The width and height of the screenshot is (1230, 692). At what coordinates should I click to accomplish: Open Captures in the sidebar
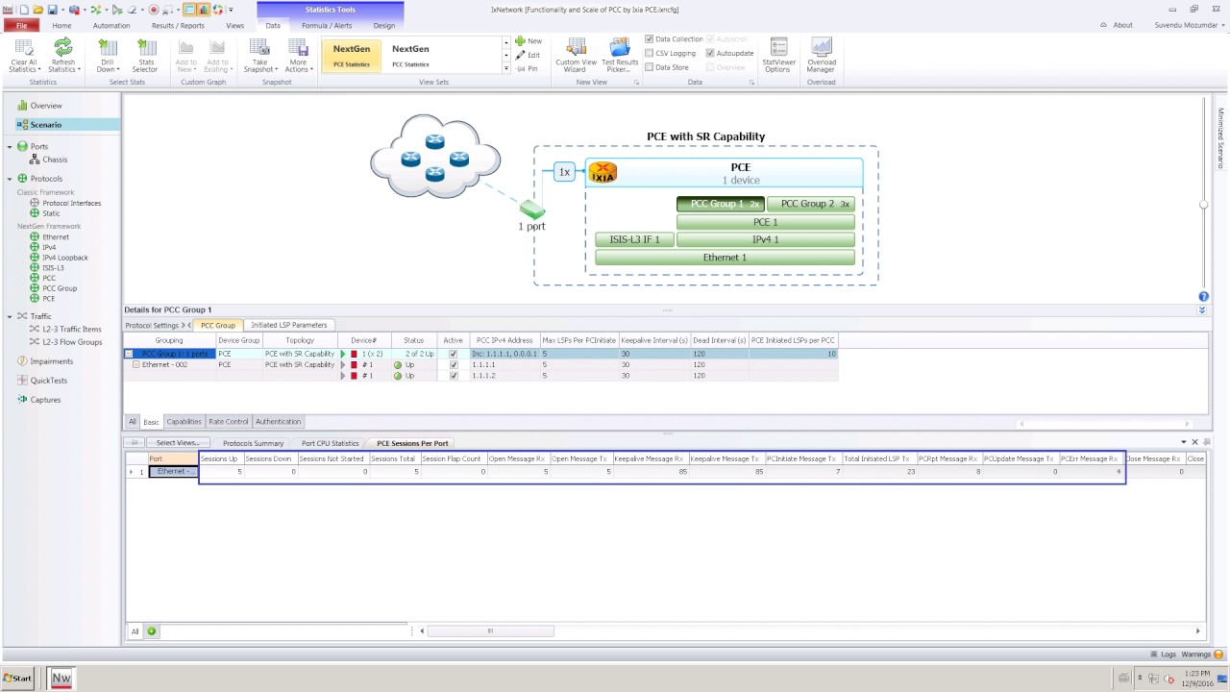[x=39, y=400]
